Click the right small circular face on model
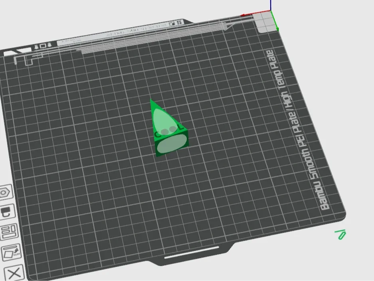The width and height of the screenshot is (374, 281). pos(172,129)
